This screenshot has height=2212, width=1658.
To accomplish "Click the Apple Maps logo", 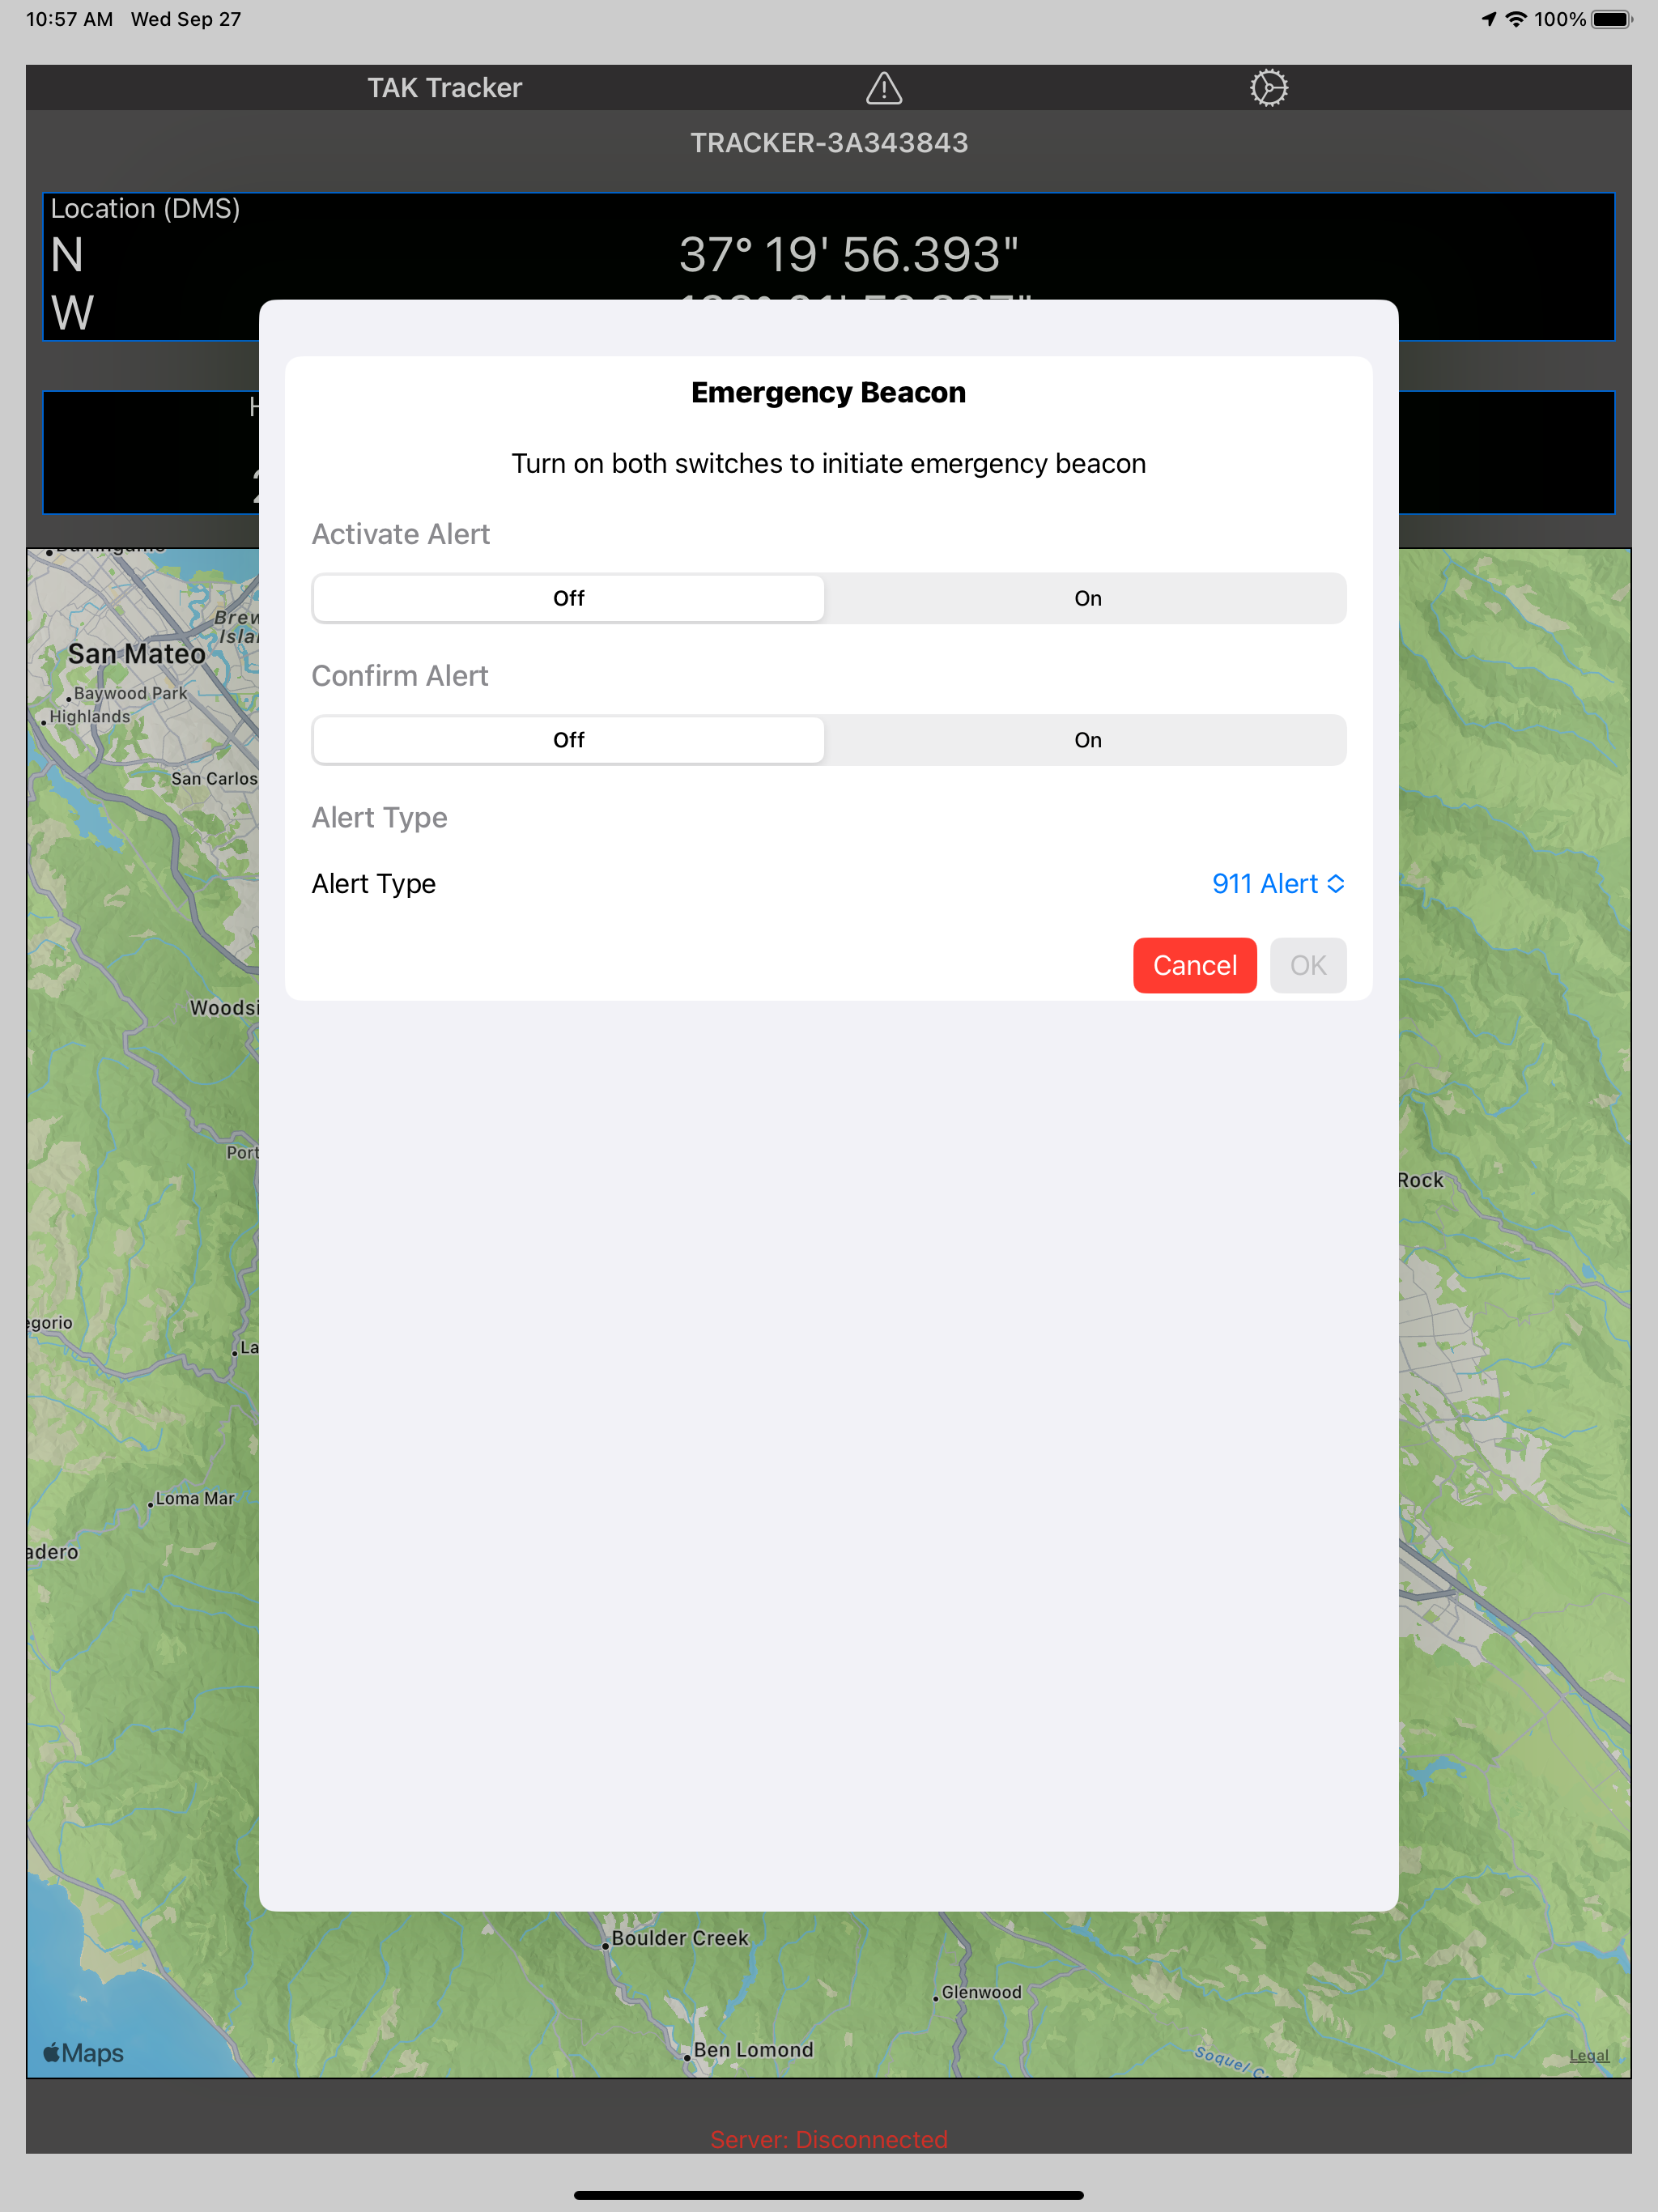I will [x=83, y=2053].
